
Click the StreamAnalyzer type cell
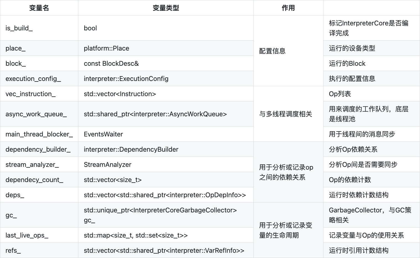coord(166,164)
